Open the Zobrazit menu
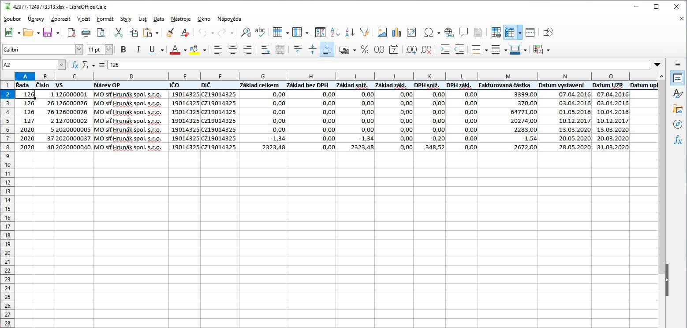Image resolution: width=687 pixels, height=328 pixels. point(60,19)
